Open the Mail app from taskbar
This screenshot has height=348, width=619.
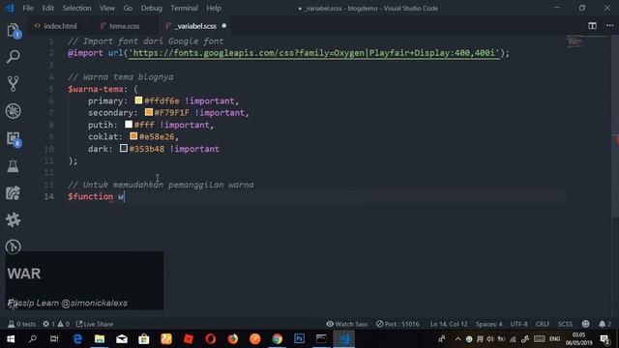(122, 339)
